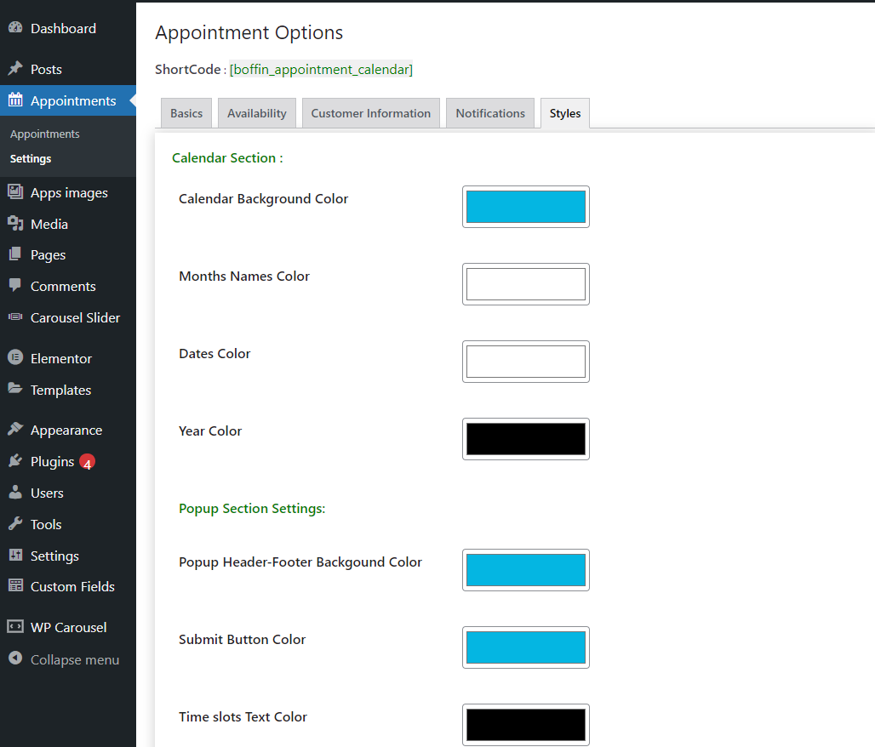
Task: Open the Media menu link
Action: pos(49,225)
